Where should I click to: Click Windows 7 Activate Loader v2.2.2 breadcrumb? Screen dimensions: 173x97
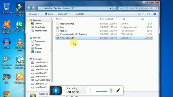tap(60, 8)
